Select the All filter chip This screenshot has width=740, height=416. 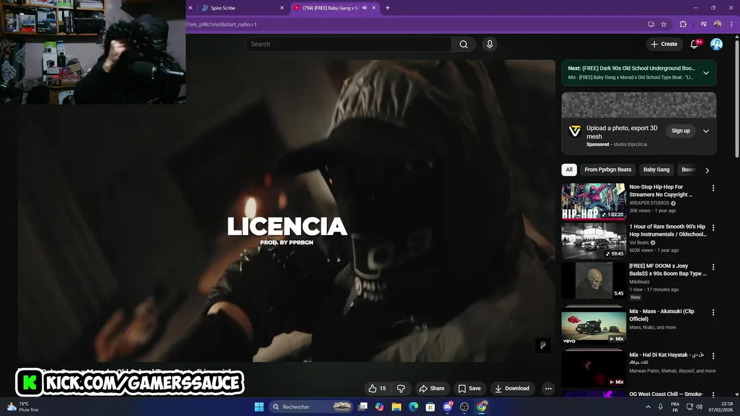click(569, 170)
